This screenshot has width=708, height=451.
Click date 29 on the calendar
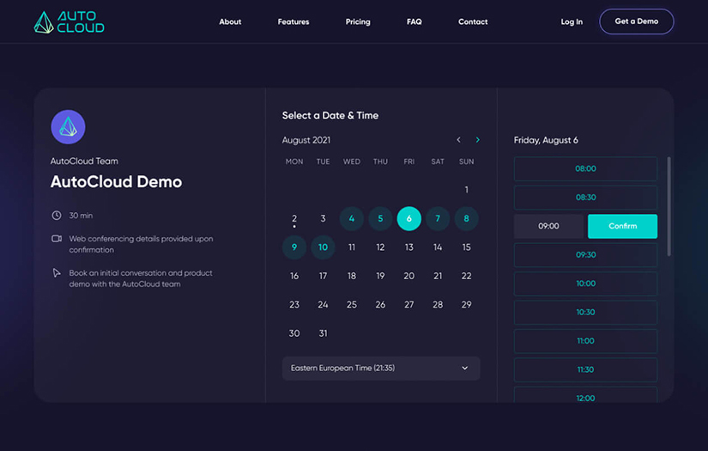[x=467, y=305]
